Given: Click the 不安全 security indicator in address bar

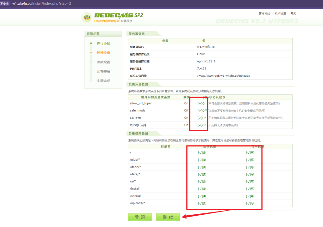Looking at the screenshot, I should coord(4,3).
